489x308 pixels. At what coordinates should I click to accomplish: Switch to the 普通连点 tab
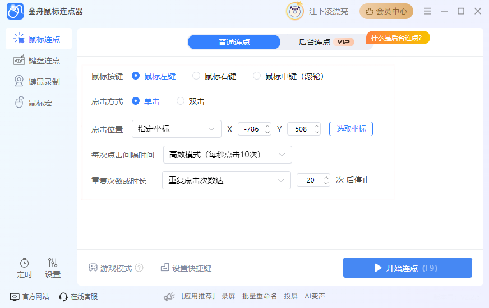pos(234,42)
